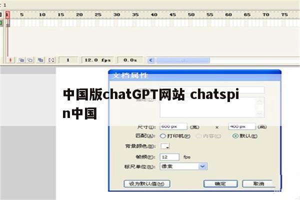
Task: Click the frame 1 playhead marker
Action: coord(7,15)
